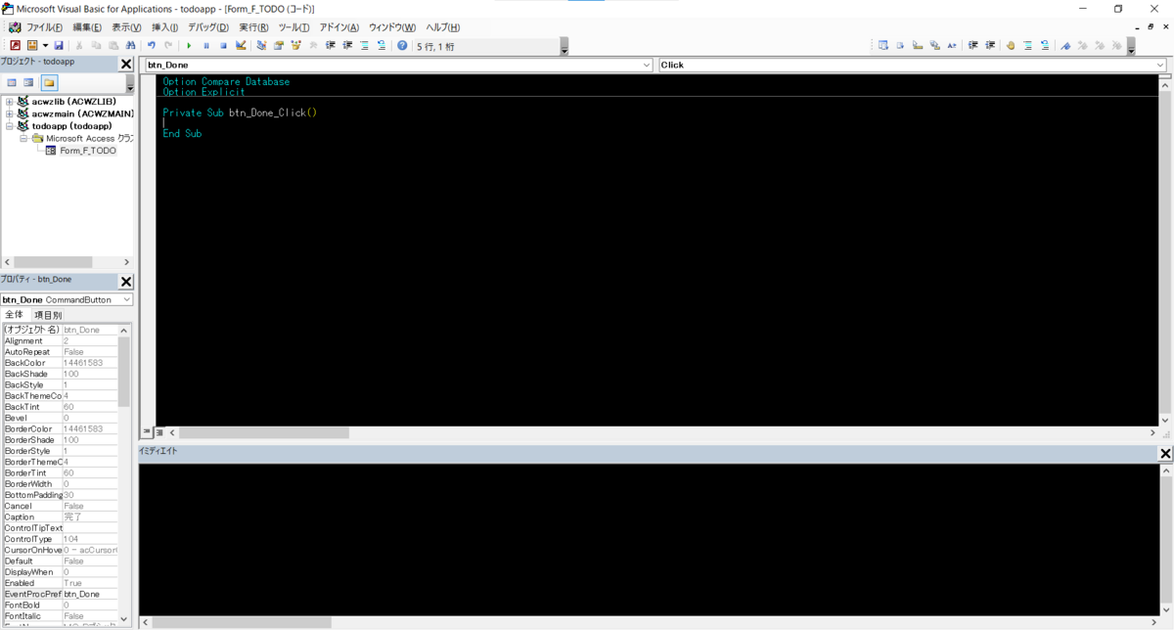Click the View Code icon in Project pane
1174x630 pixels.
coord(13,82)
